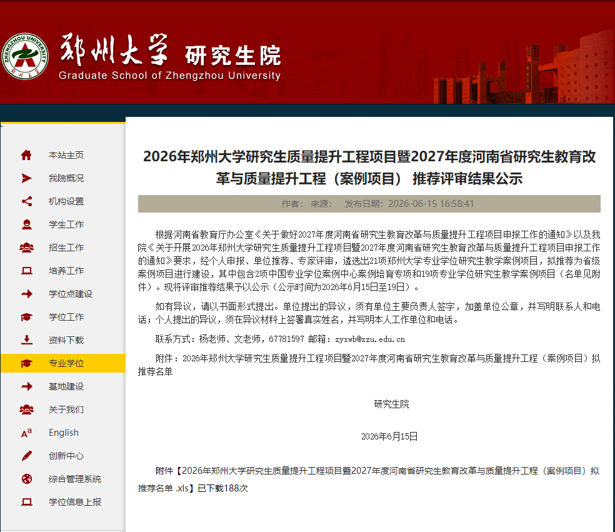Select 学生工作 from the sidebar
Image resolution: width=615 pixels, height=532 pixels.
[66, 224]
